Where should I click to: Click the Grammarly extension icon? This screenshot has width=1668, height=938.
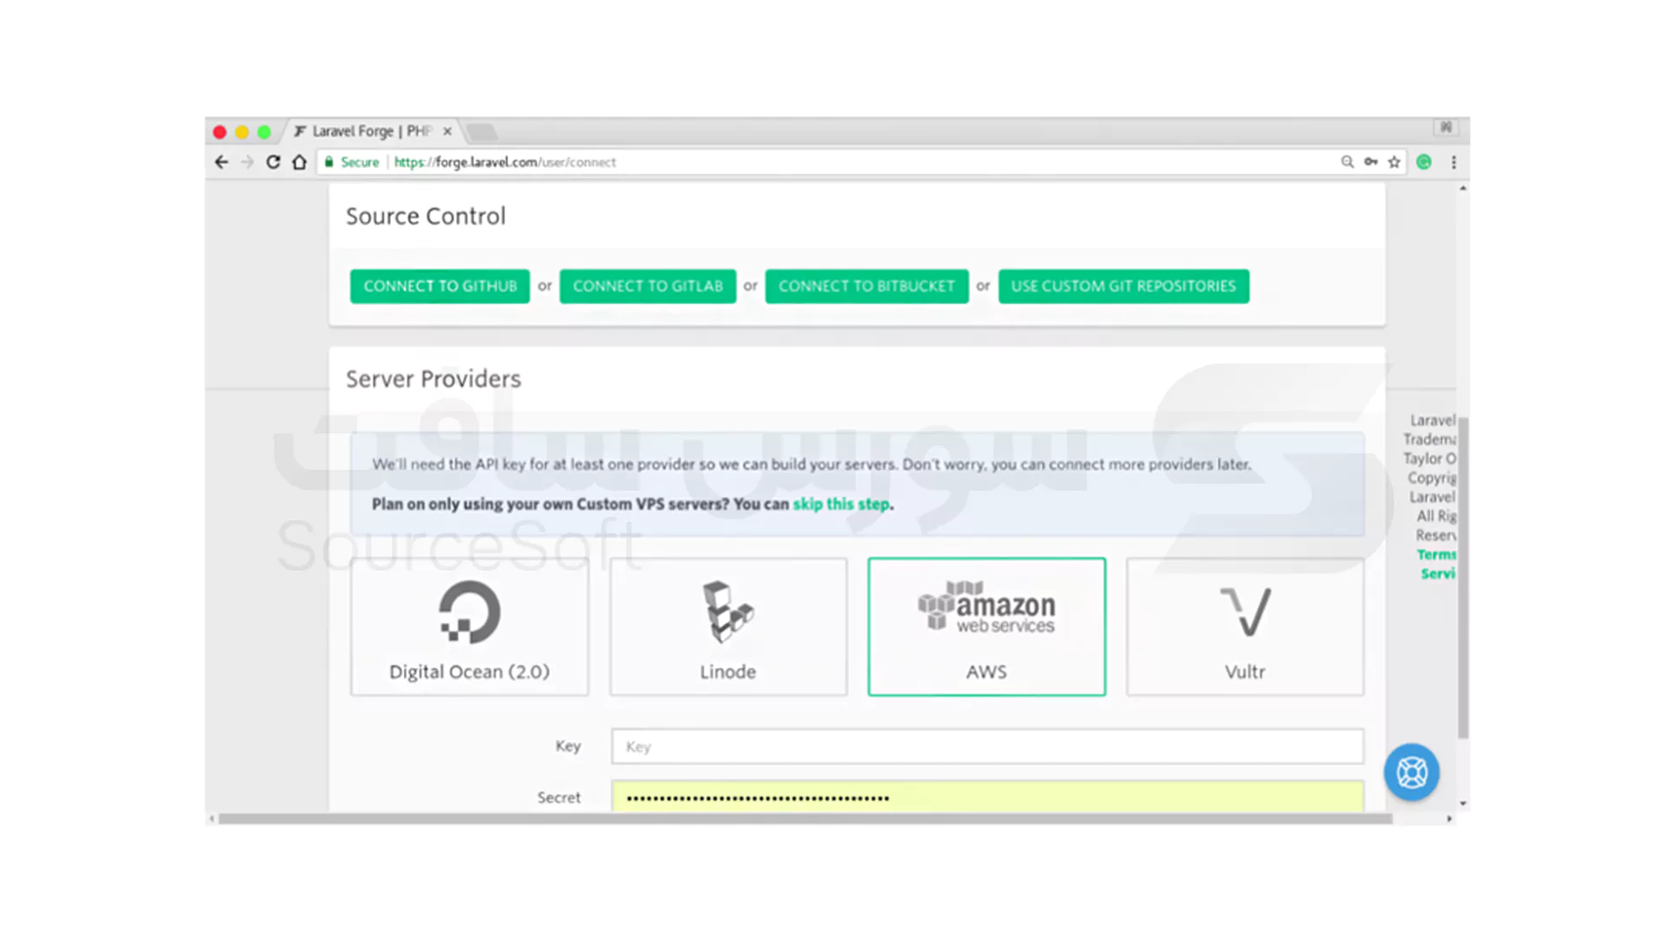[1424, 162]
